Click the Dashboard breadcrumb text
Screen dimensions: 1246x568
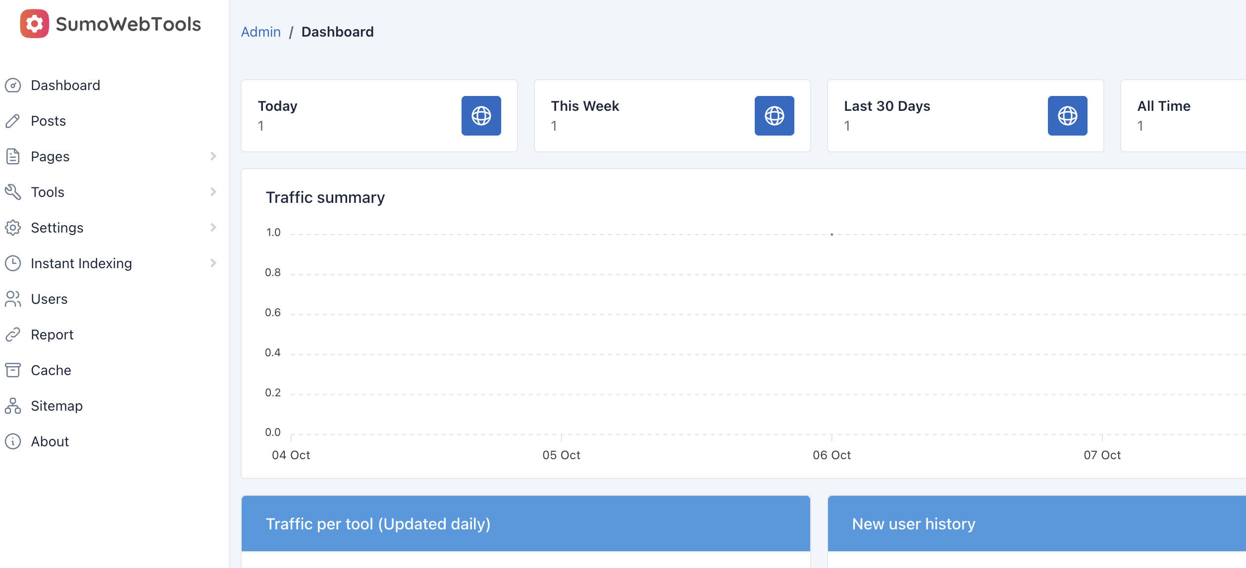click(x=338, y=32)
